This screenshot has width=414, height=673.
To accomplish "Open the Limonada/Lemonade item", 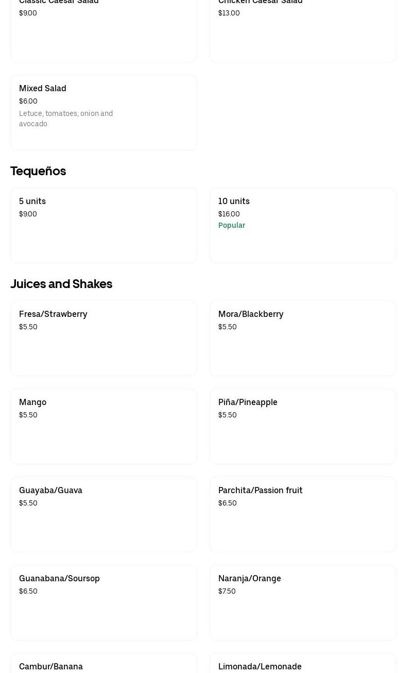I will pyautogui.click(x=303, y=665).
